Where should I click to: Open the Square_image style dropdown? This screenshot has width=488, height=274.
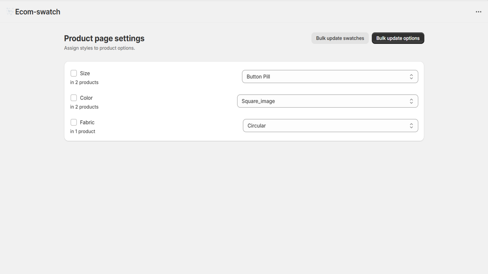pyautogui.click(x=328, y=101)
